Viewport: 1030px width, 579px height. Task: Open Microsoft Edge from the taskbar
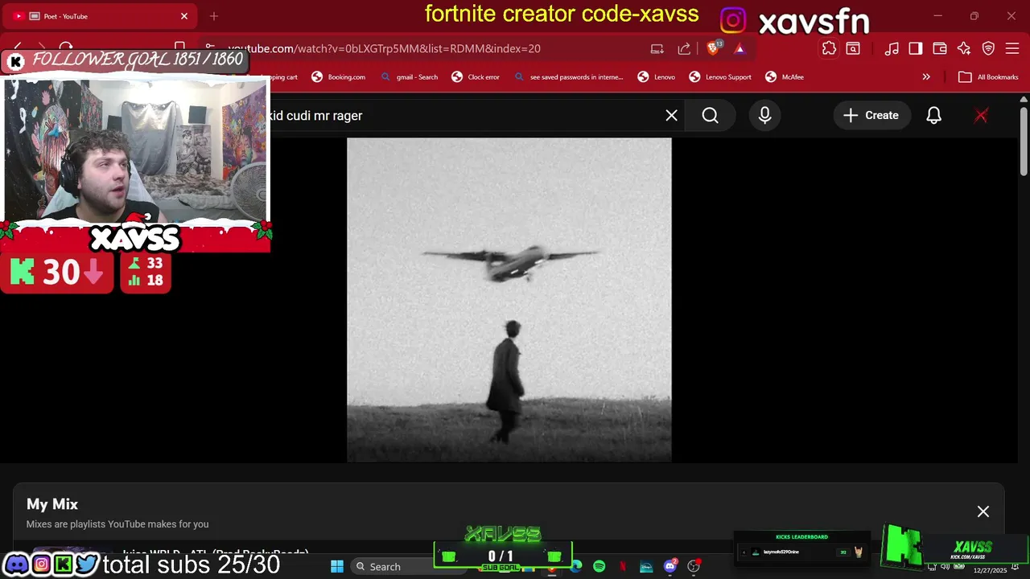click(x=576, y=567)
